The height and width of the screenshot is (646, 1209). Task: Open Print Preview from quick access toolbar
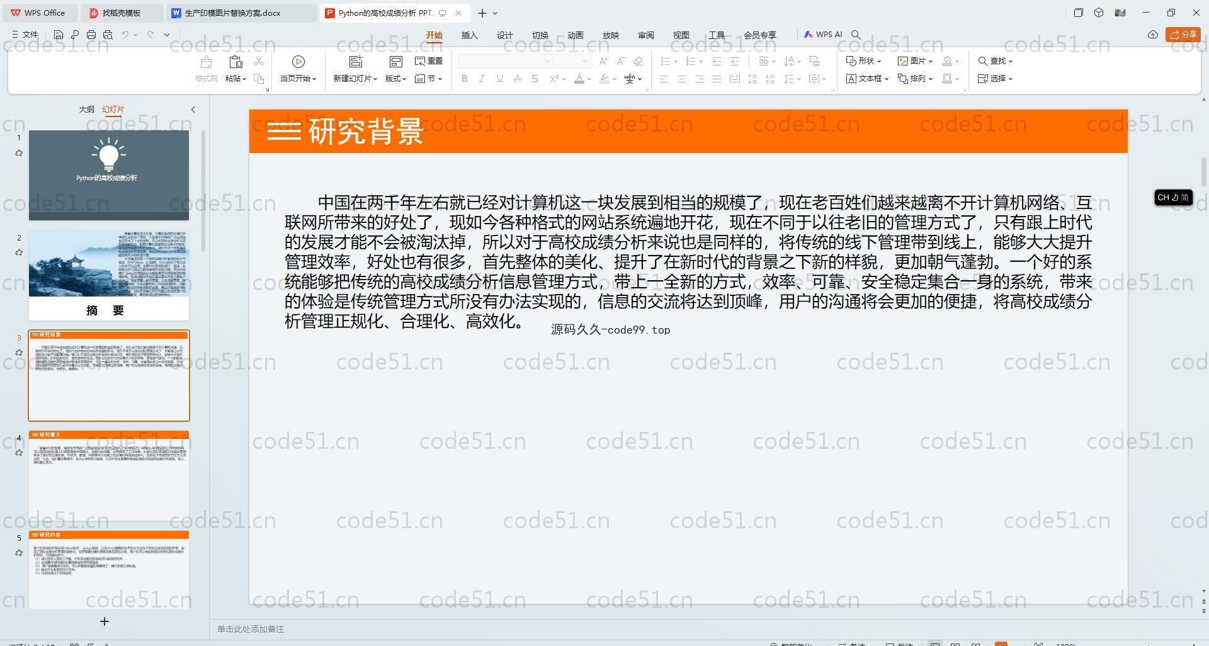(108, 35)
